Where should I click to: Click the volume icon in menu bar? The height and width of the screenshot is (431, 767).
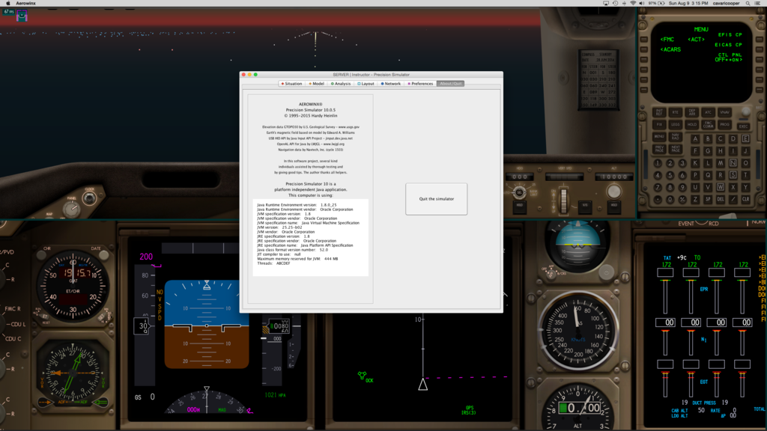tap(641, 3)
